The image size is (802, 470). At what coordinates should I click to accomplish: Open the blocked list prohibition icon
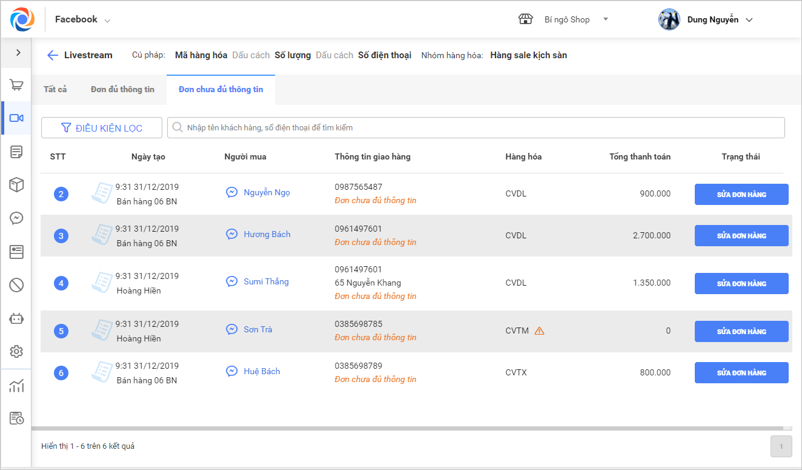pos(16,285)
